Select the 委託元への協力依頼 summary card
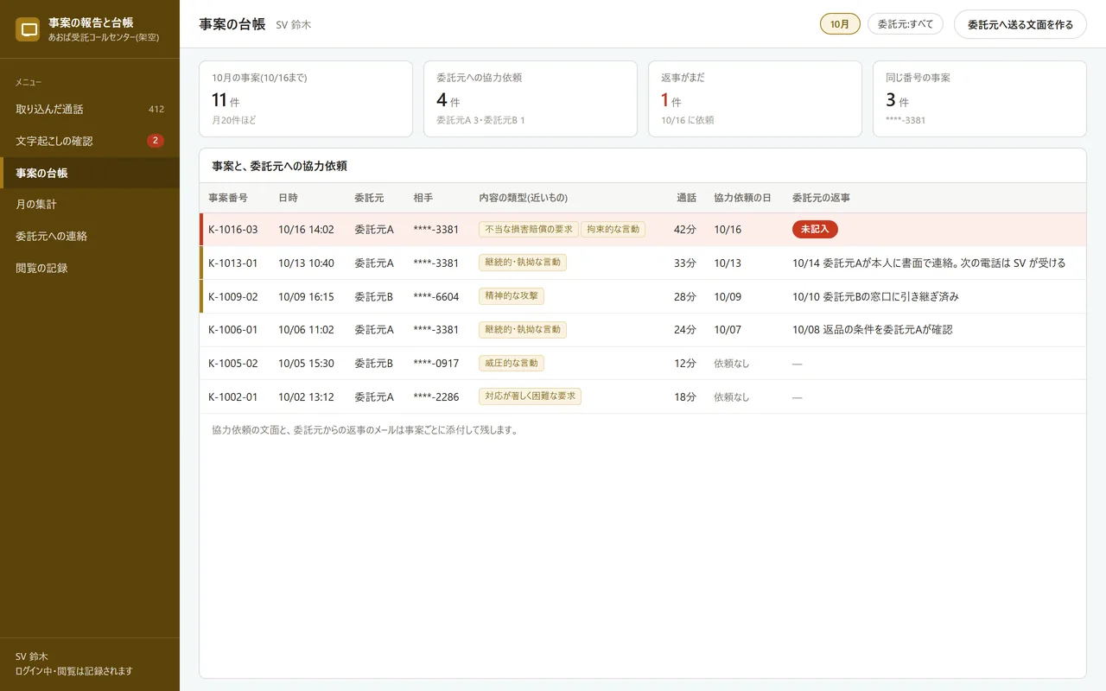Image resolution: width=1106 pixels, height=691 pixels. (531, 98)
